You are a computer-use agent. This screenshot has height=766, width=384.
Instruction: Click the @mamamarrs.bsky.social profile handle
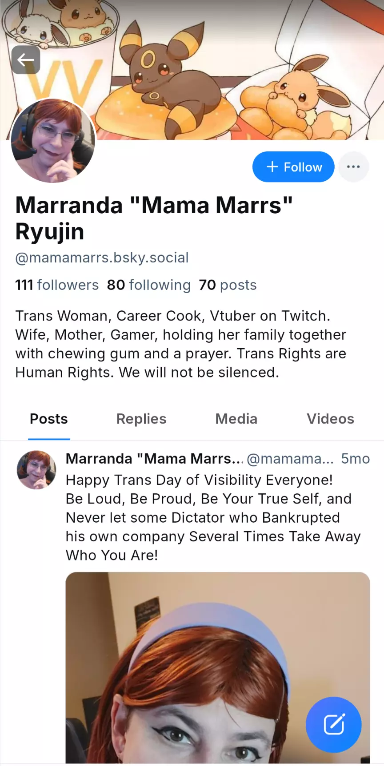pos(102,258)
